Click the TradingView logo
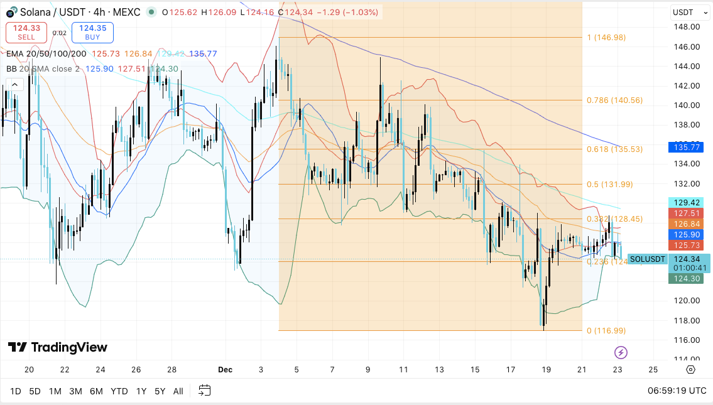The image size is (713, 405). coord(58,347)
